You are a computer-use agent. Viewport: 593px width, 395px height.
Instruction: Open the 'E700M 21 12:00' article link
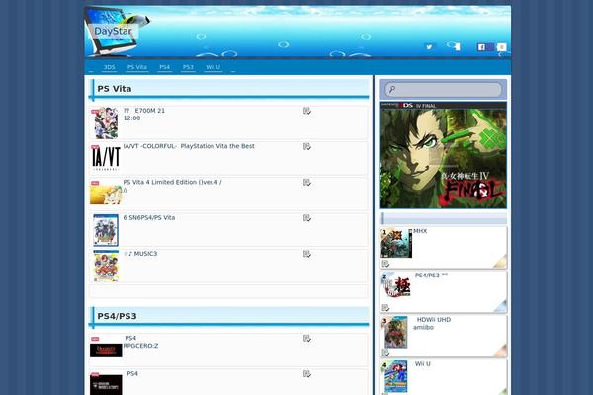click(x=144, y=115)
